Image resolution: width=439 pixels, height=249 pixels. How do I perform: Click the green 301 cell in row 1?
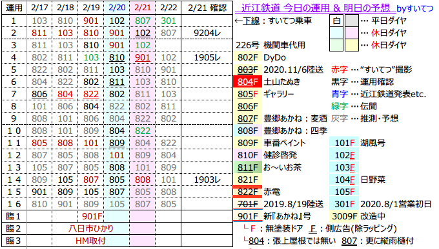168,21
